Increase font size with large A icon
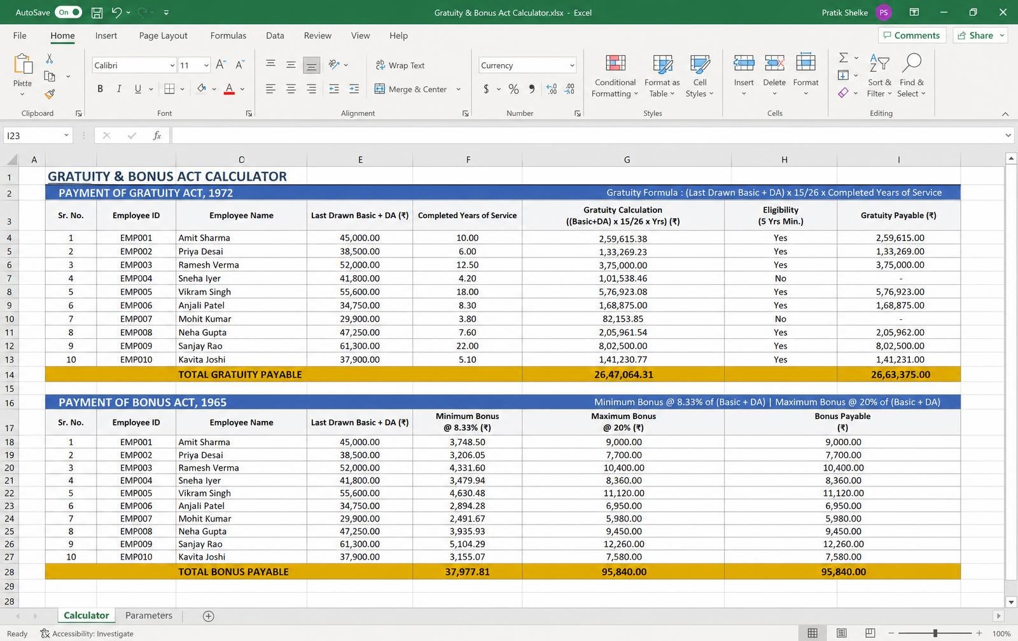The width and height of the screenshot is (1018, 641). point(221,65)
